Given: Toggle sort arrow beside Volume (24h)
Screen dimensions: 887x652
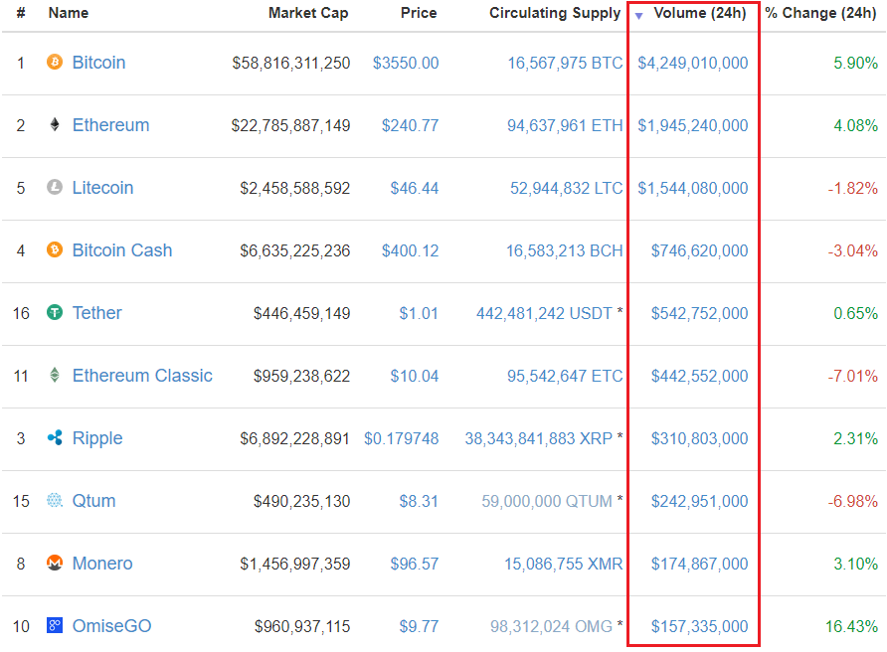Looking at the screenshot, I should [638, 15].
